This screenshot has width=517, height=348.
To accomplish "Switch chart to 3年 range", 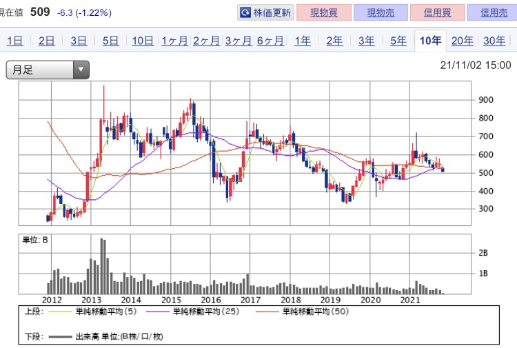I will point(366,41).
